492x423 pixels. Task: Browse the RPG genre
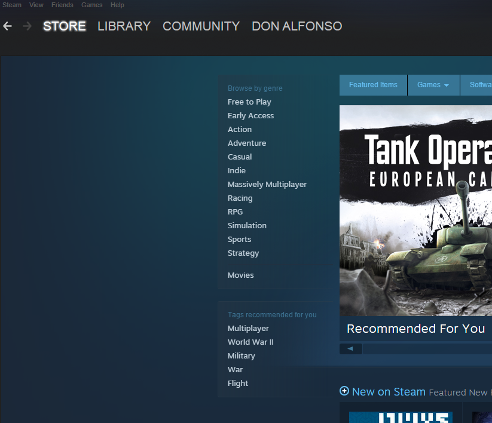tap(236, 212)
